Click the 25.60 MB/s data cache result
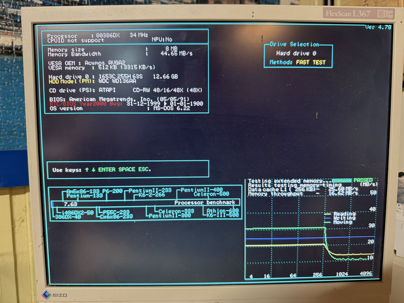The height and width of the screenshot is (303, 404). point(343,189)
